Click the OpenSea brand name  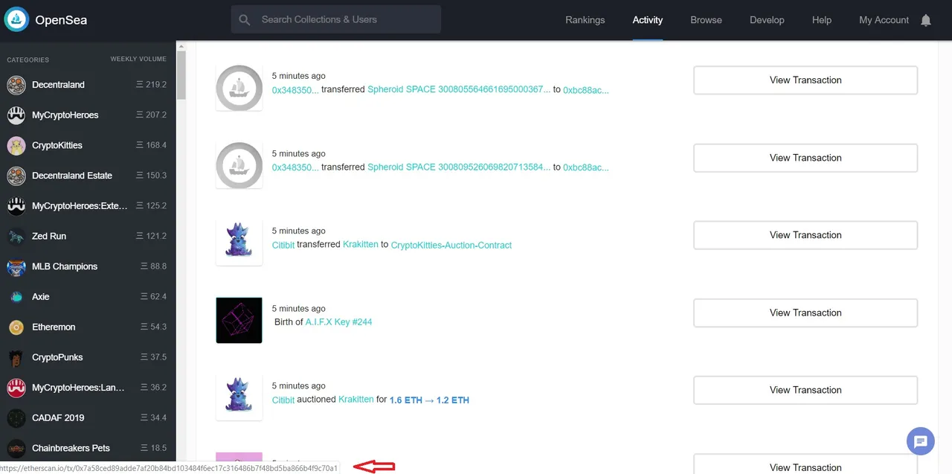(x=61, y=20)
